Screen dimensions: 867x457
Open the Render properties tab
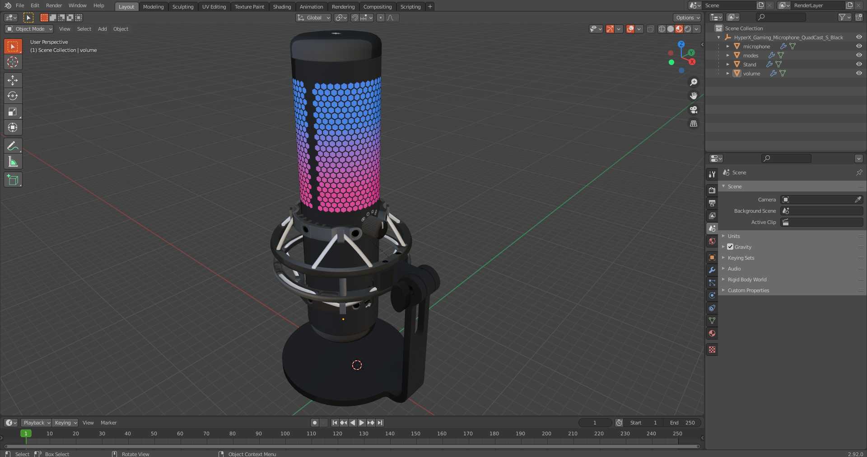pos(712,191)
